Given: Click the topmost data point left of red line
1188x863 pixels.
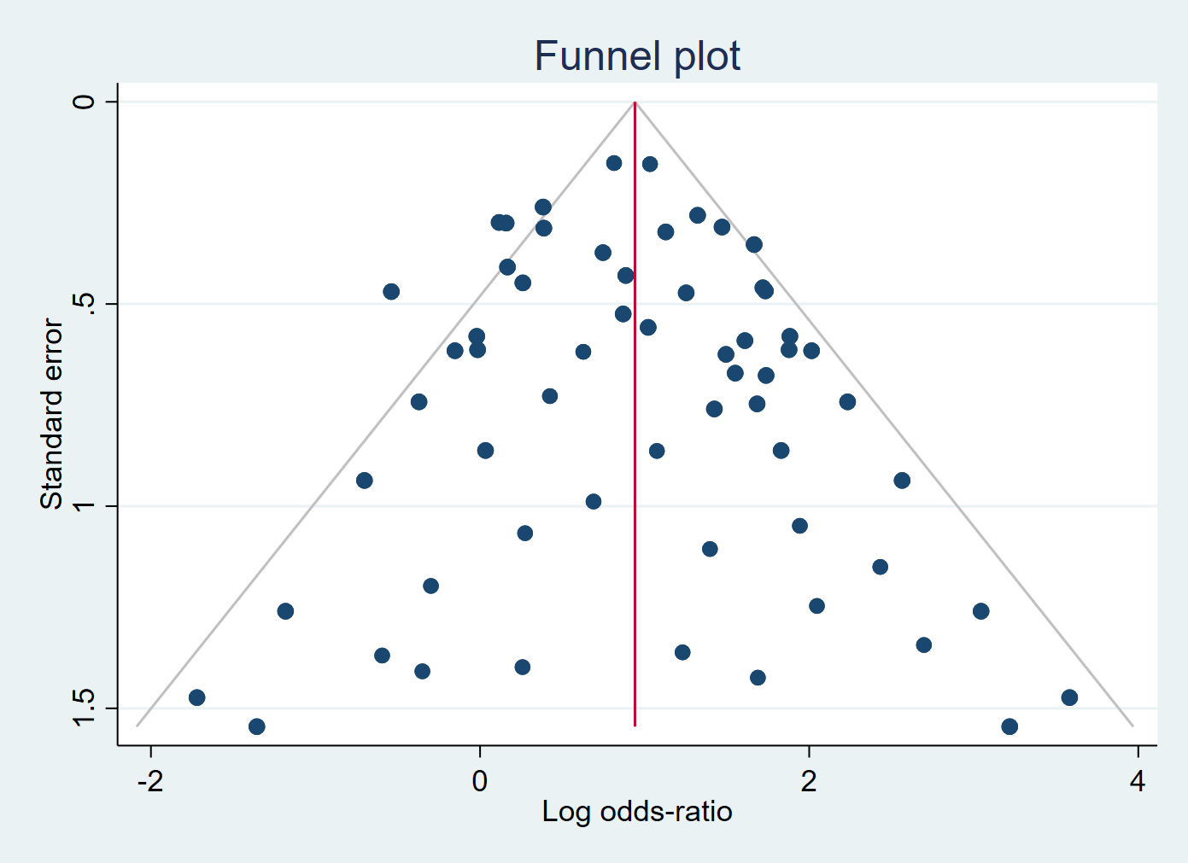Looking at the screenshot, I should point(614,163).
